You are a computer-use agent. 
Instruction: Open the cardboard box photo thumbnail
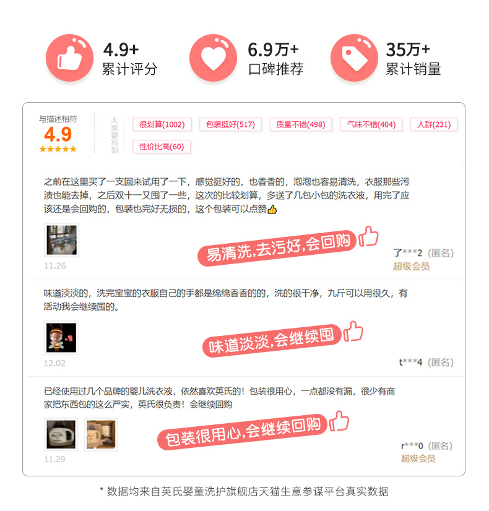[101, 434]
